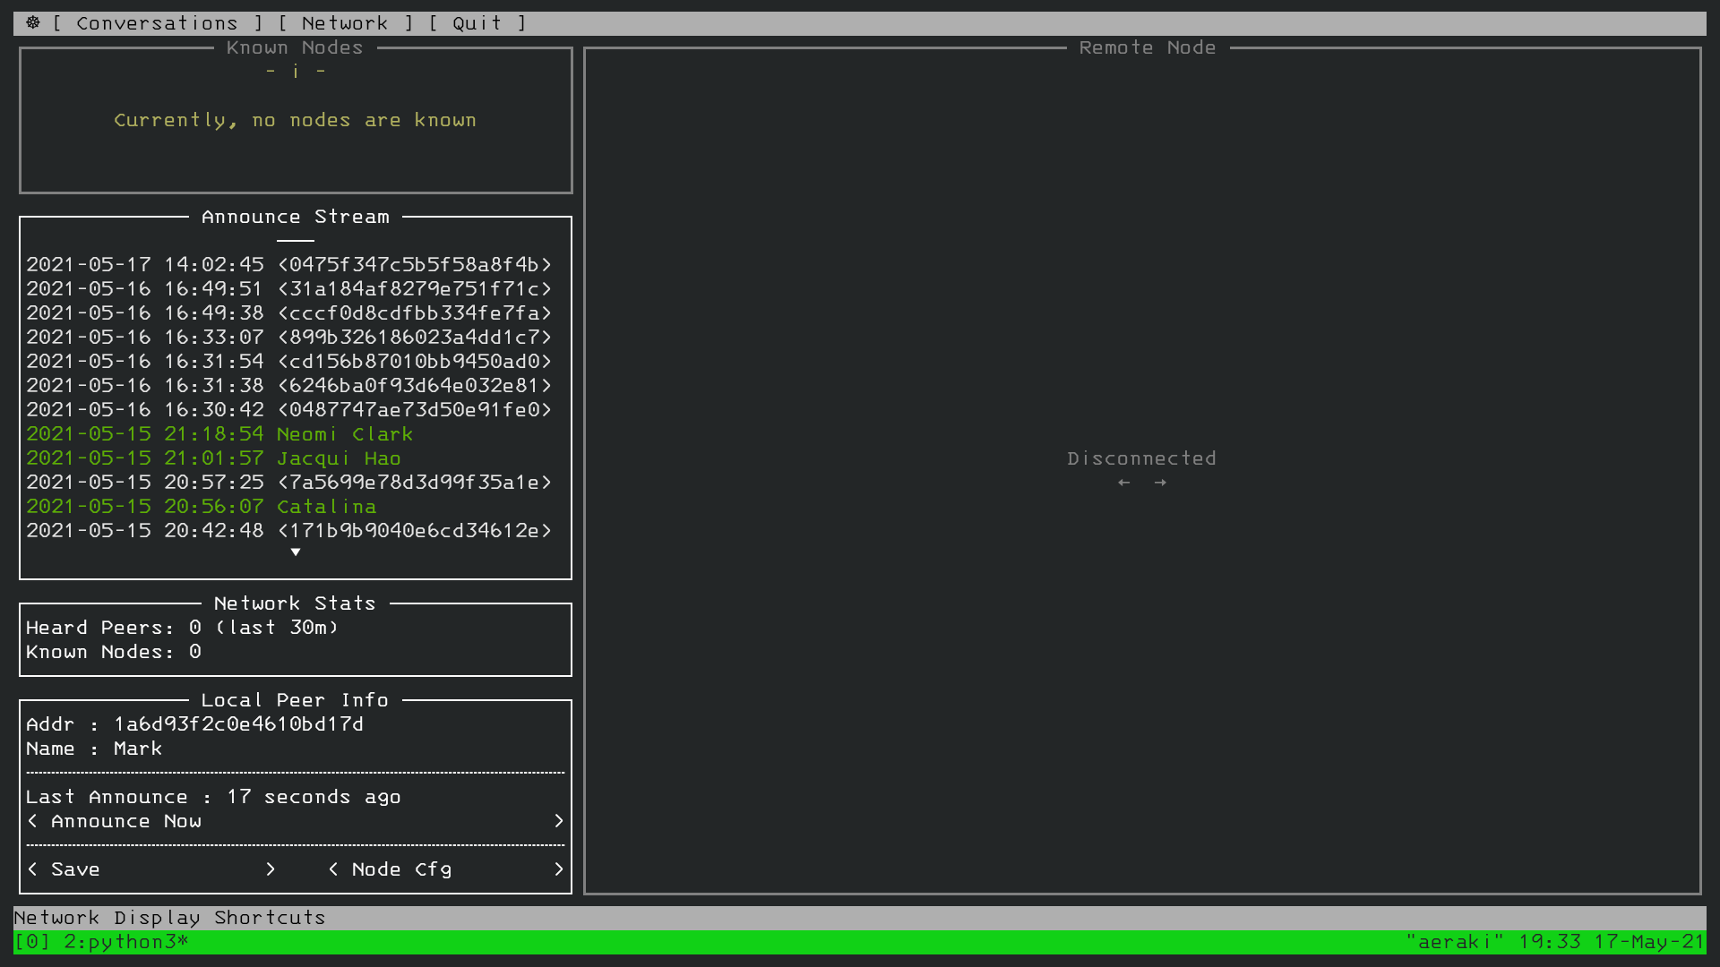Click the left arrow under Disconnected
Screen dimensions: 1720x967
1124,483
